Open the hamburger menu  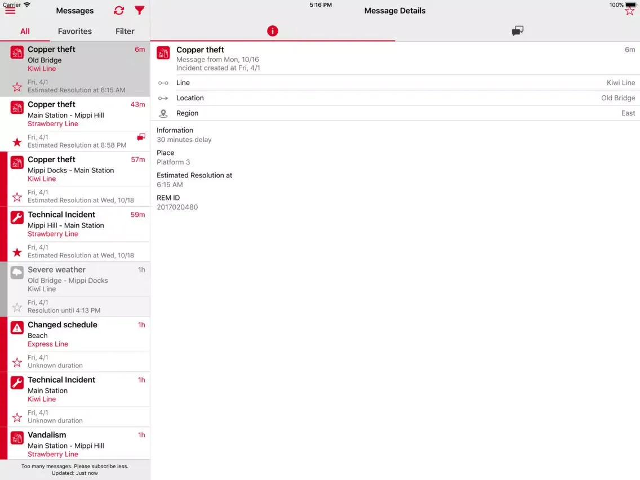click(10, 11)
